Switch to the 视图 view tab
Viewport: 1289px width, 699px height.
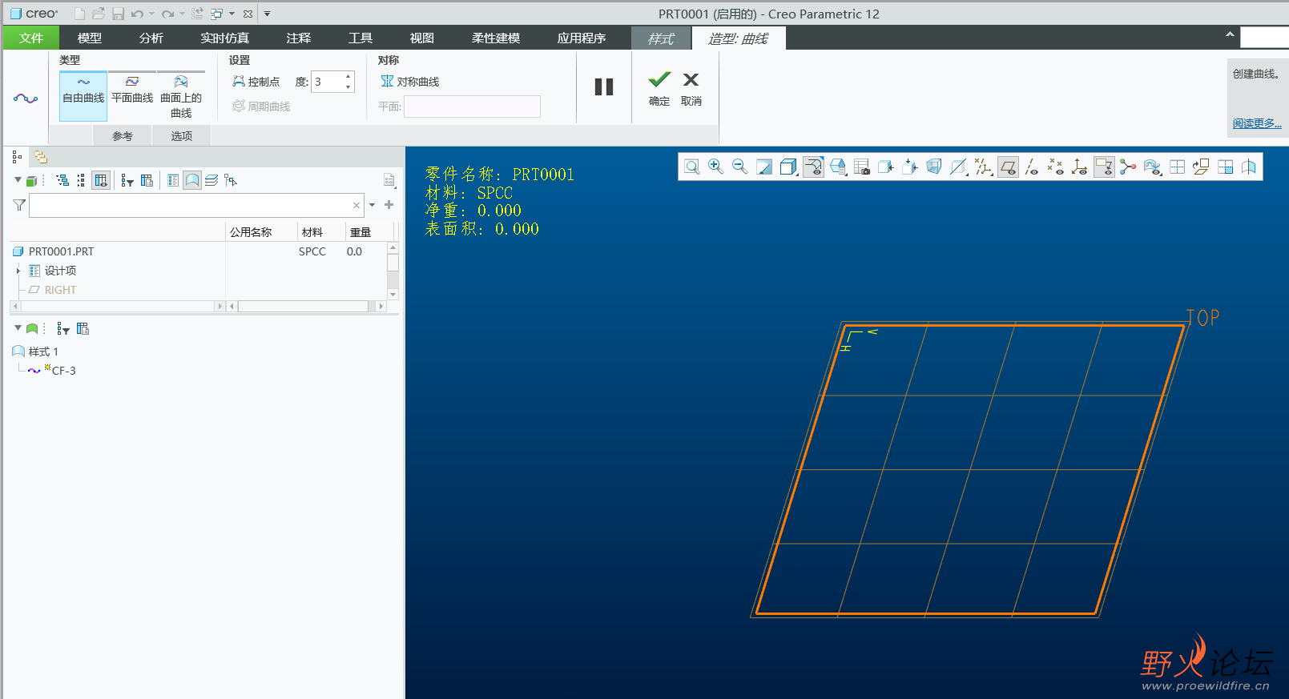[x=421, y=38]
